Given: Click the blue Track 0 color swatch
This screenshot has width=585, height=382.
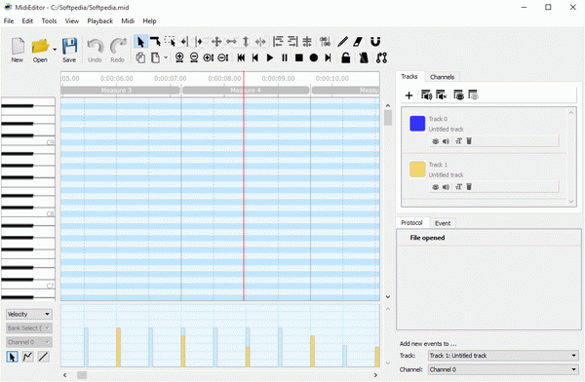Looking at the screenshot, I should point(417,124).
